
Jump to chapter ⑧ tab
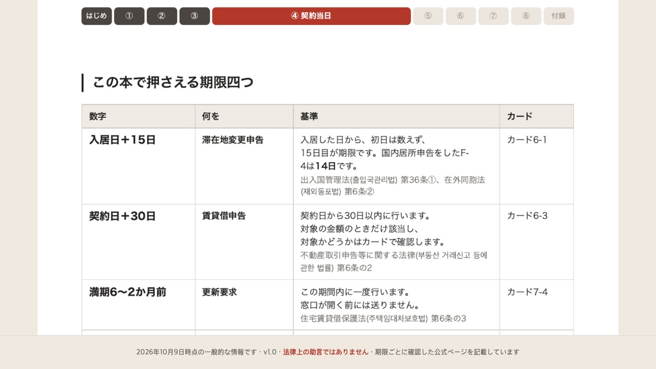[526, 16]
